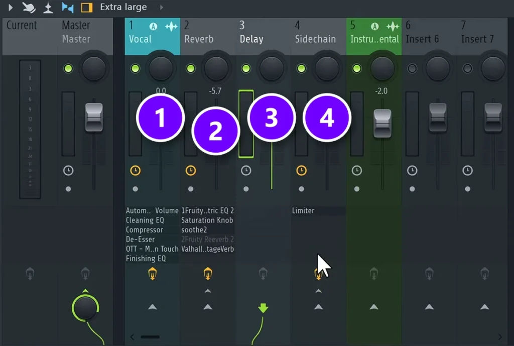This screenshot has width=514, height=346.
Task: Route to the Vocal track via its arrow
Action: pyautogui.click(x=152, y=307)
